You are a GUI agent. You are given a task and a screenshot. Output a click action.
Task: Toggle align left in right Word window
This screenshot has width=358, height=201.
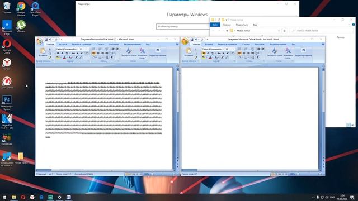coord(239,53)
